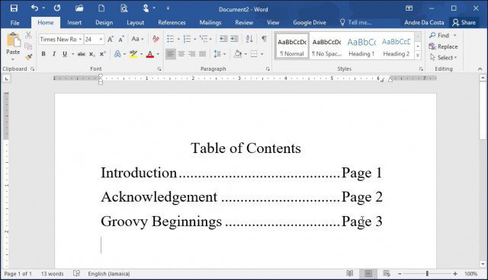Redo the last action
Image resolution: width=488 pixels, height=280 pixels.
[57, 8]
